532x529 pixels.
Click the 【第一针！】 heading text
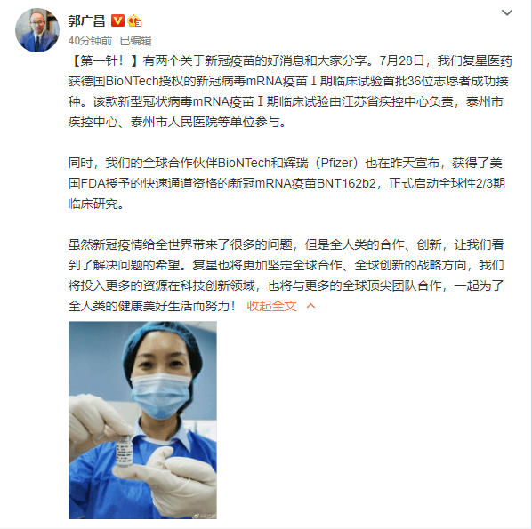coord(104,60)
